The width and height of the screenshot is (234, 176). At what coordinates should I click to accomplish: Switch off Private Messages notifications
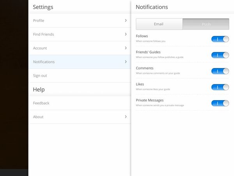click(x=220, y=103)
